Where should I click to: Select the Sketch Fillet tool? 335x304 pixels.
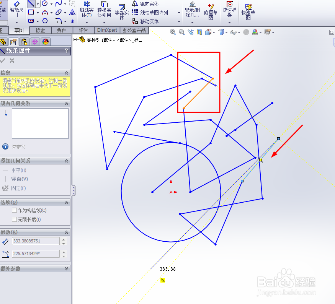59,21
